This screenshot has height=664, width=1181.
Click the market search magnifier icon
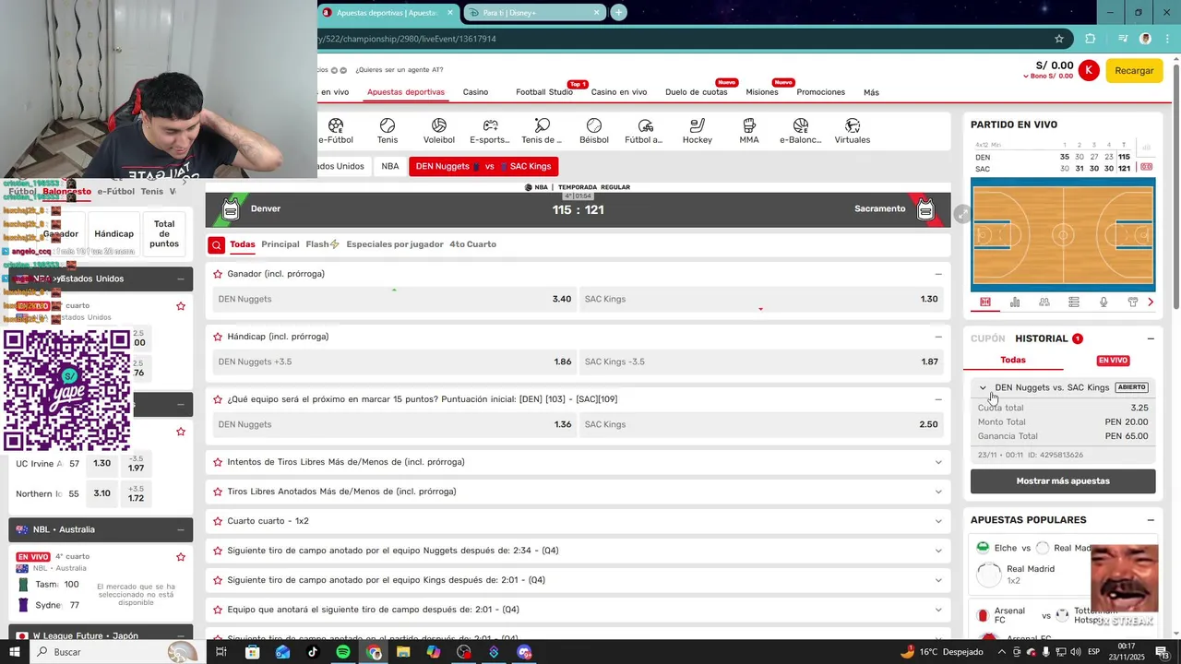pos(216,244)
